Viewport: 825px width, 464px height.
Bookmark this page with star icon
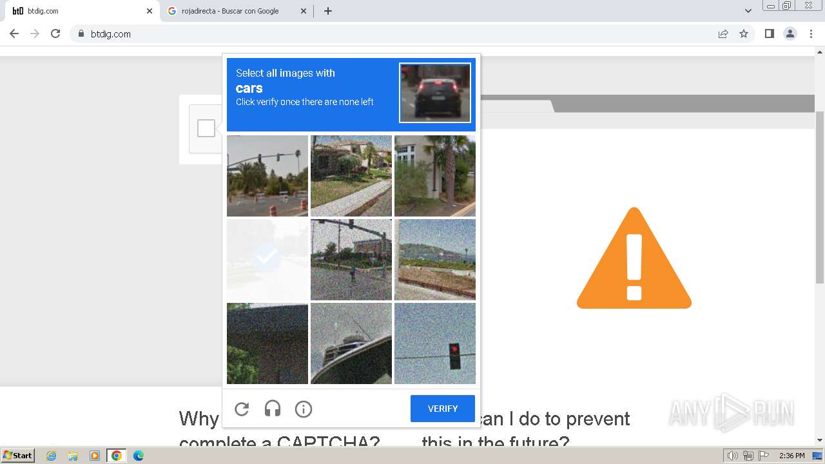(744, 34)
